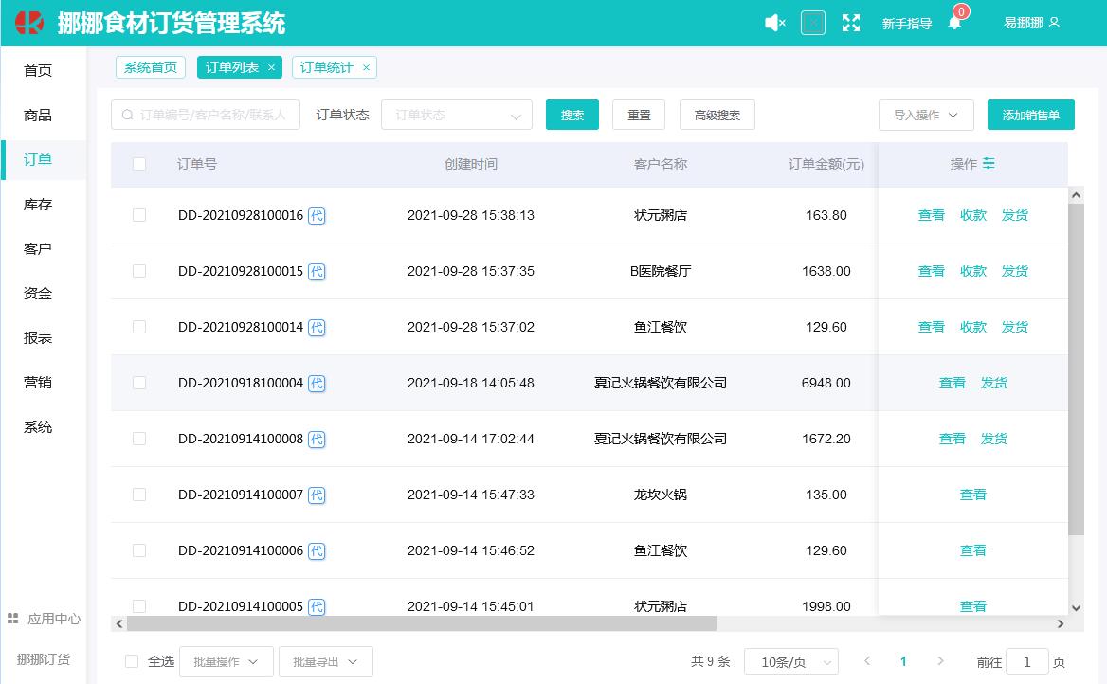The width and height of the screenshot is (1107, 684).
Task: Open the 10条/页 page size selector
Action: pyautogui.click(x=790, y=661)
